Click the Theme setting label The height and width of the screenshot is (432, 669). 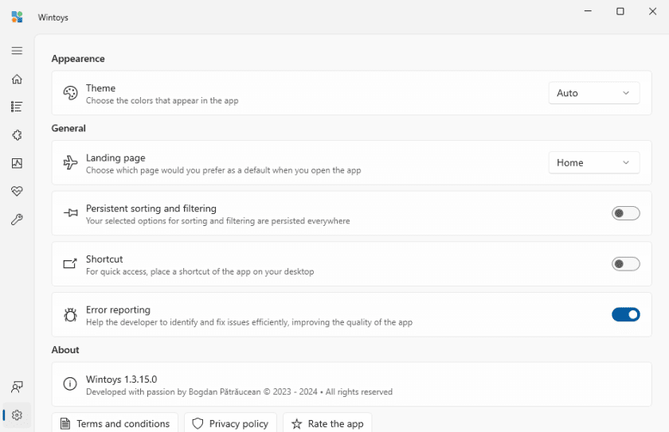(100, 88)
